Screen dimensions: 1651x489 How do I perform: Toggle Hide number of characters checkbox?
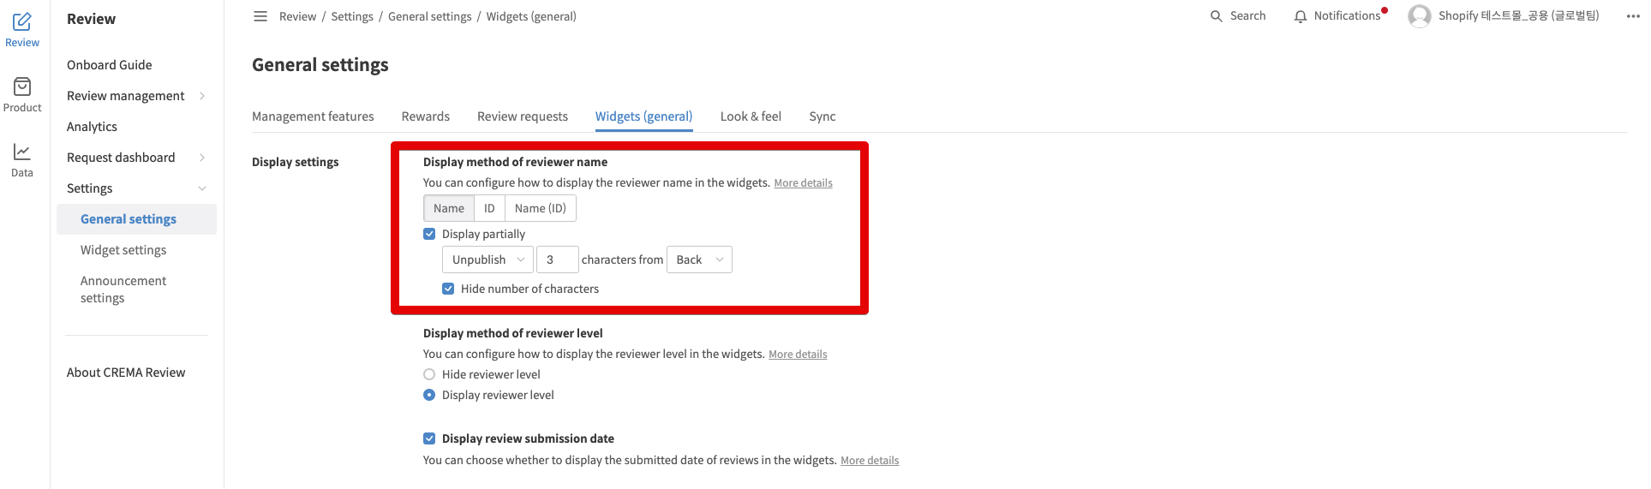(448, 289)
